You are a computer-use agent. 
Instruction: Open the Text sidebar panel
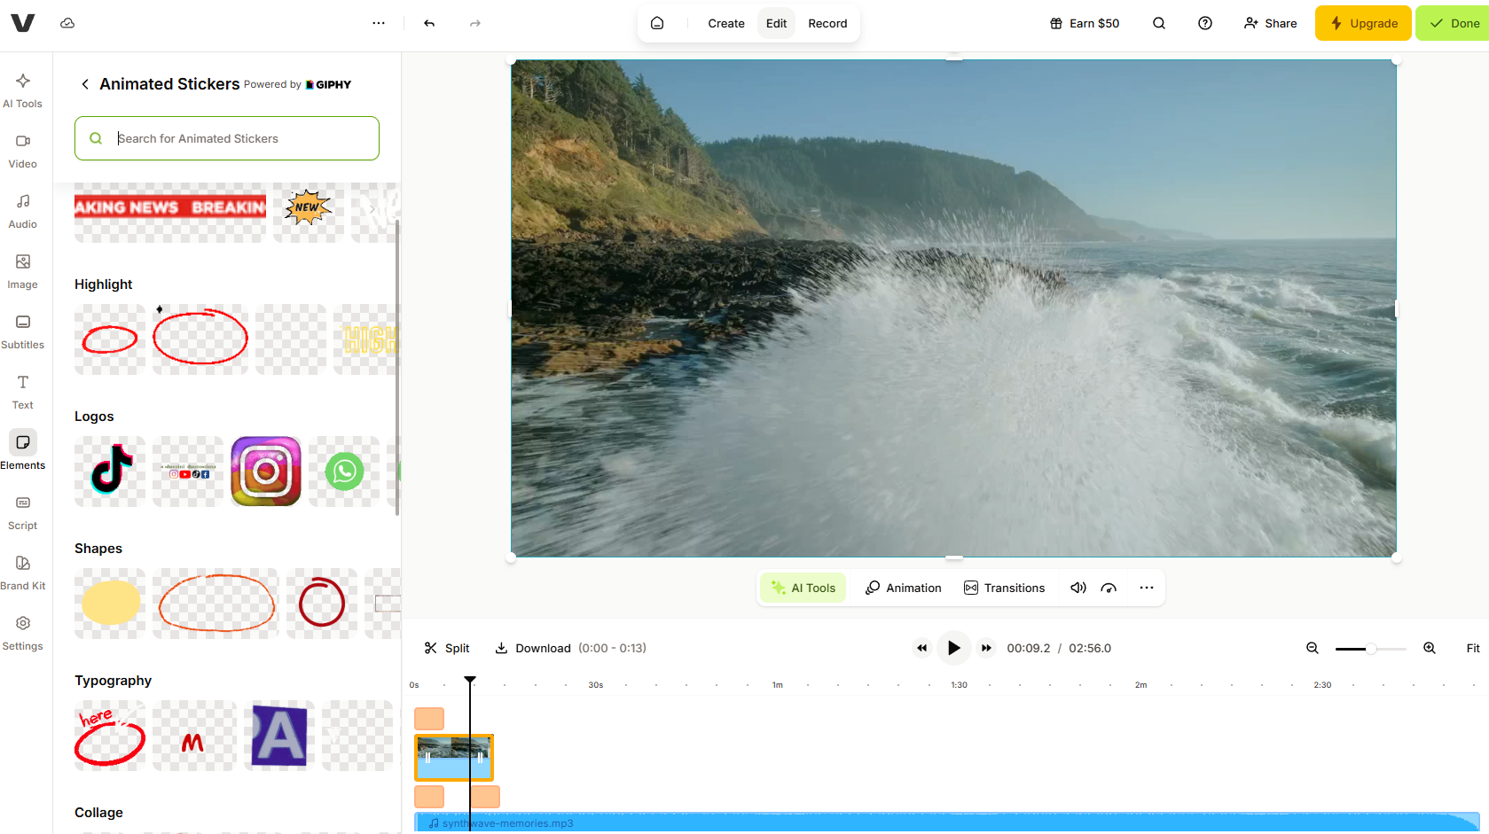pyautogui.click(x=23, y=392)
